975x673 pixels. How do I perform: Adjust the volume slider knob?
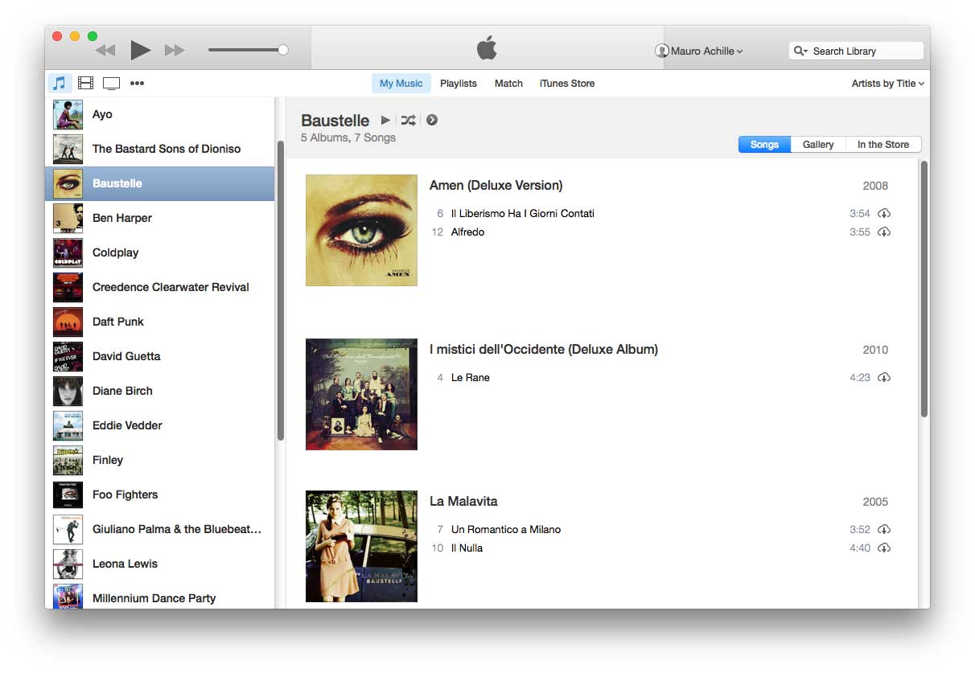283,50
